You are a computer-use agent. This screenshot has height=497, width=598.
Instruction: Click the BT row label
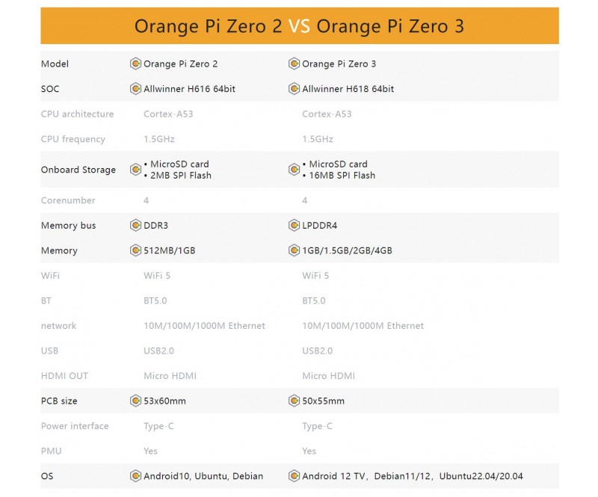click(x=46, y=300)
